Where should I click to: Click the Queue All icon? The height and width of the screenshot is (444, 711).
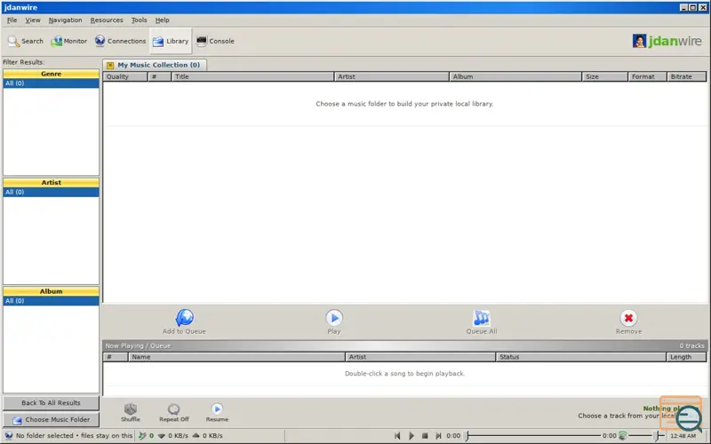pos(482,318)
